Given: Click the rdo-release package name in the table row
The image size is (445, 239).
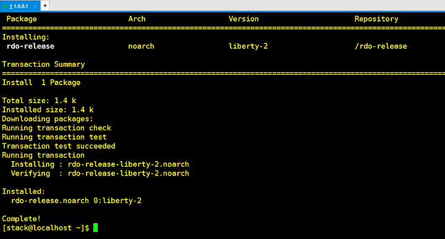Looking at the screenshot, I should coord(30,46).
